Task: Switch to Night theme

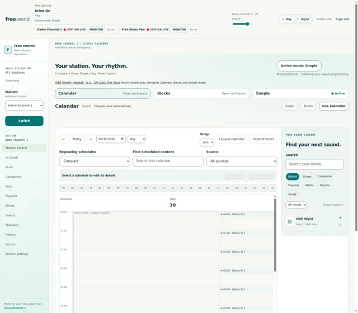Action: click(x=303, y=19)
